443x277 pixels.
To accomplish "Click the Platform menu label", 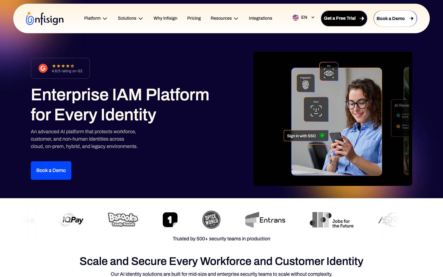I will click(92, 18).
